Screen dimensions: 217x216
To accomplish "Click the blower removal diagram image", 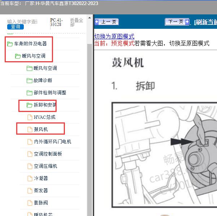I will point(164,155).
